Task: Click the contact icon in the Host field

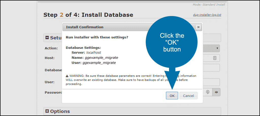Action: 215,58
